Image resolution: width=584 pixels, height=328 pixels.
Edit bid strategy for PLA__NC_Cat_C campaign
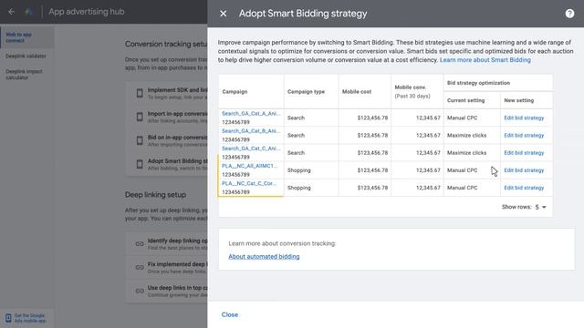pyautogui.click(x=524, y=188)
